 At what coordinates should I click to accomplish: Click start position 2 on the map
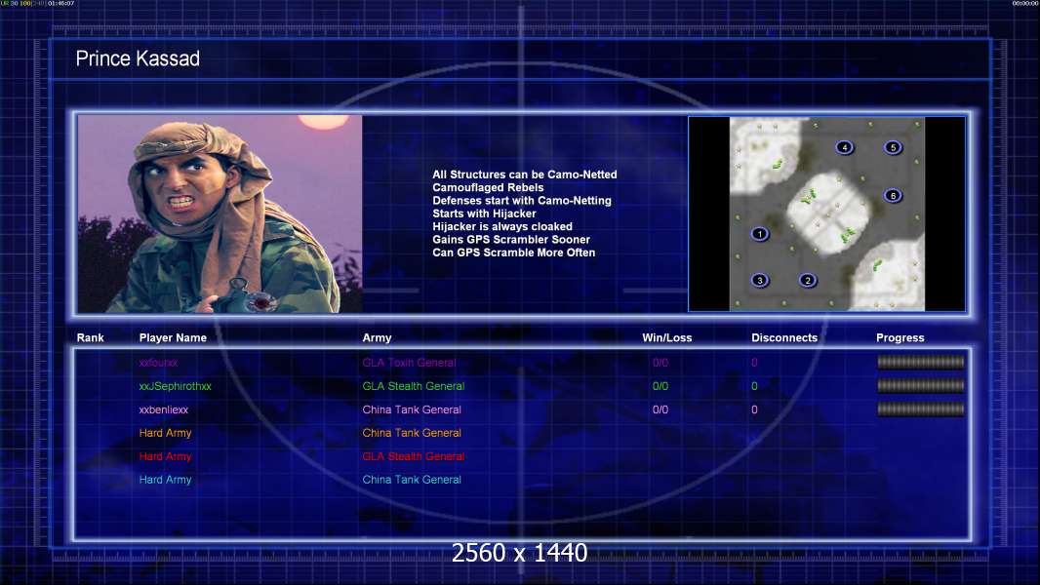pos(807,280)
